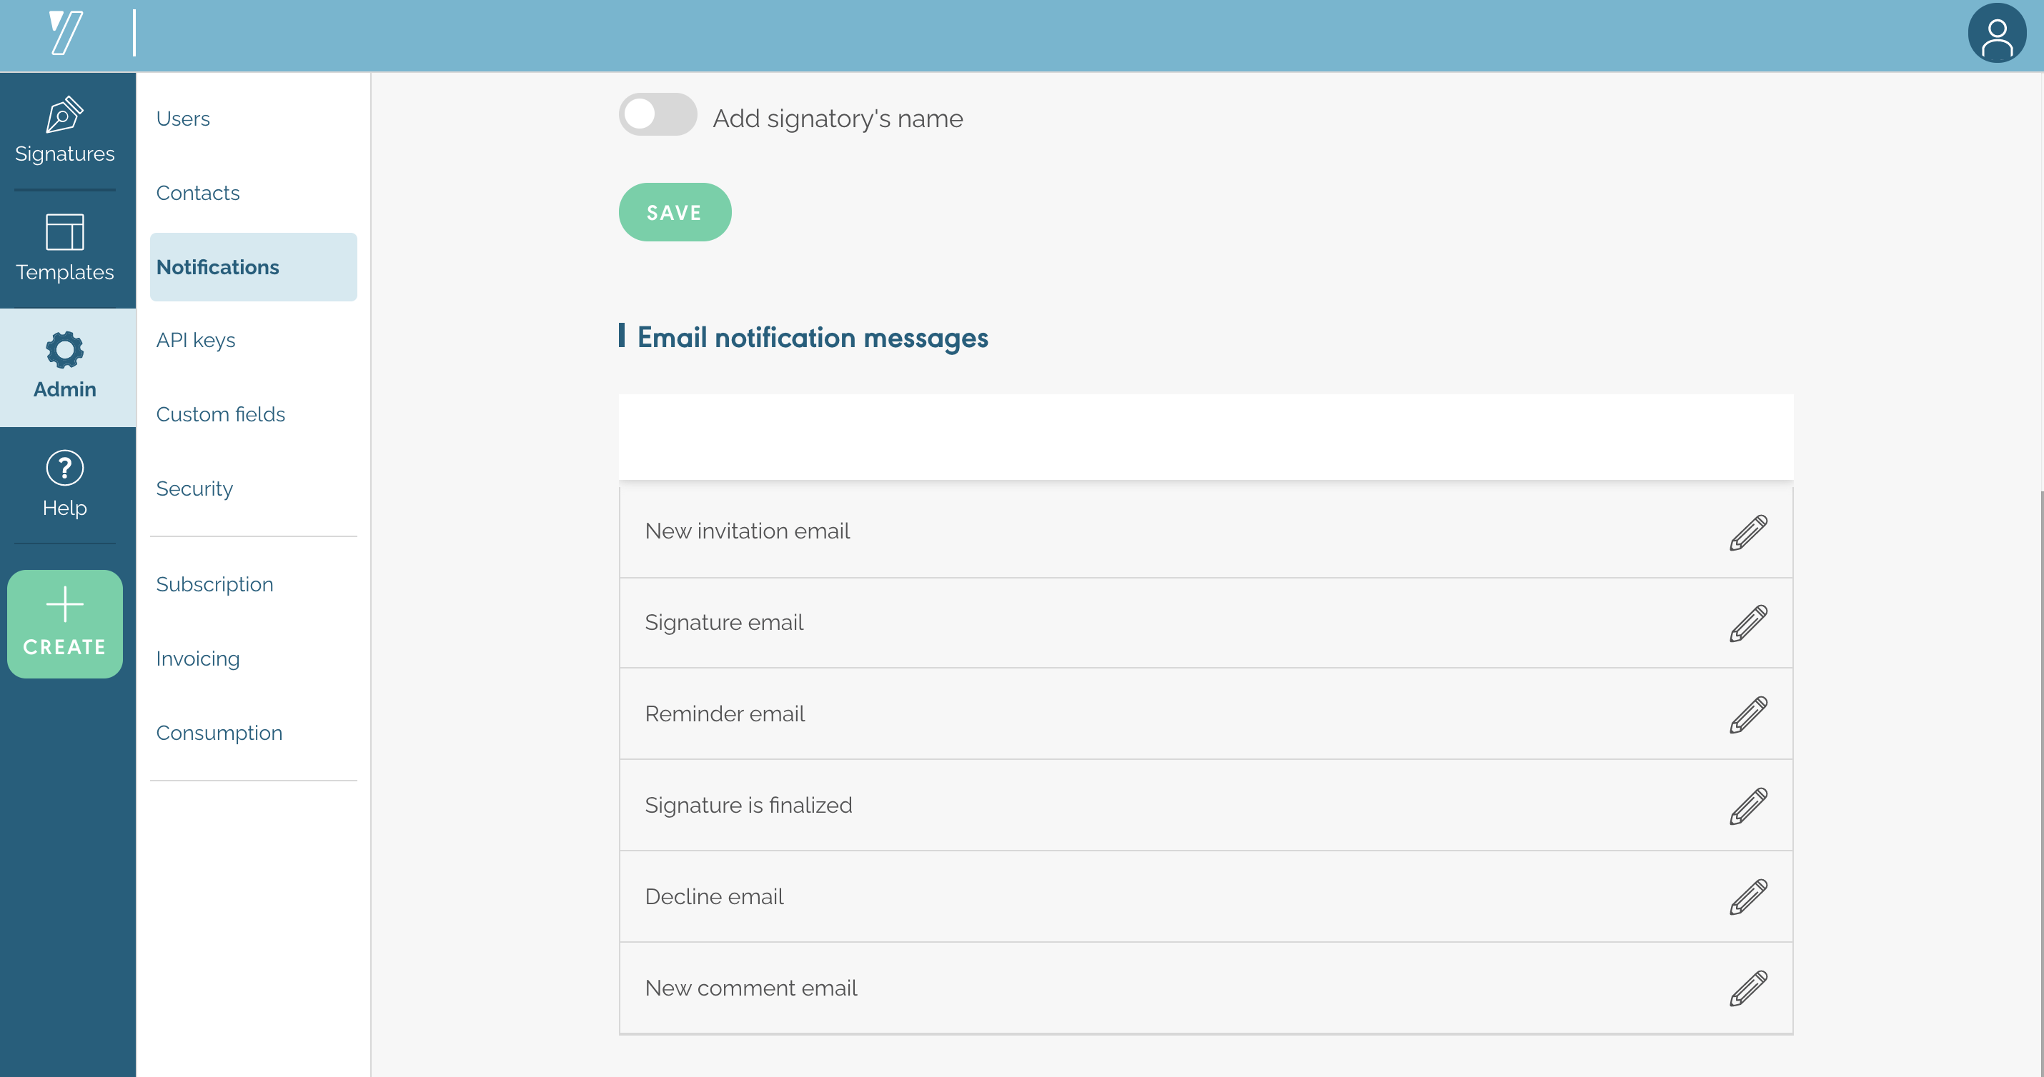Open Help question mark icon
2044x1077 pixels.
point(64,468)
